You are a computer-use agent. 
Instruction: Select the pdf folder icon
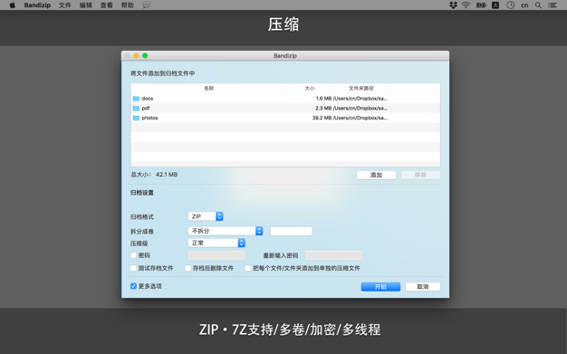click(x=136, y=108)
